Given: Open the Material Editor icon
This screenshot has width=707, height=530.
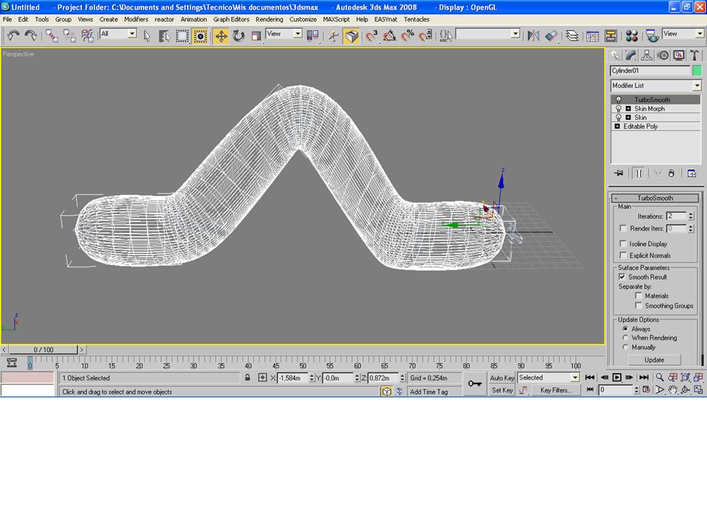Looking at the screenshot, I should point(632,36).
